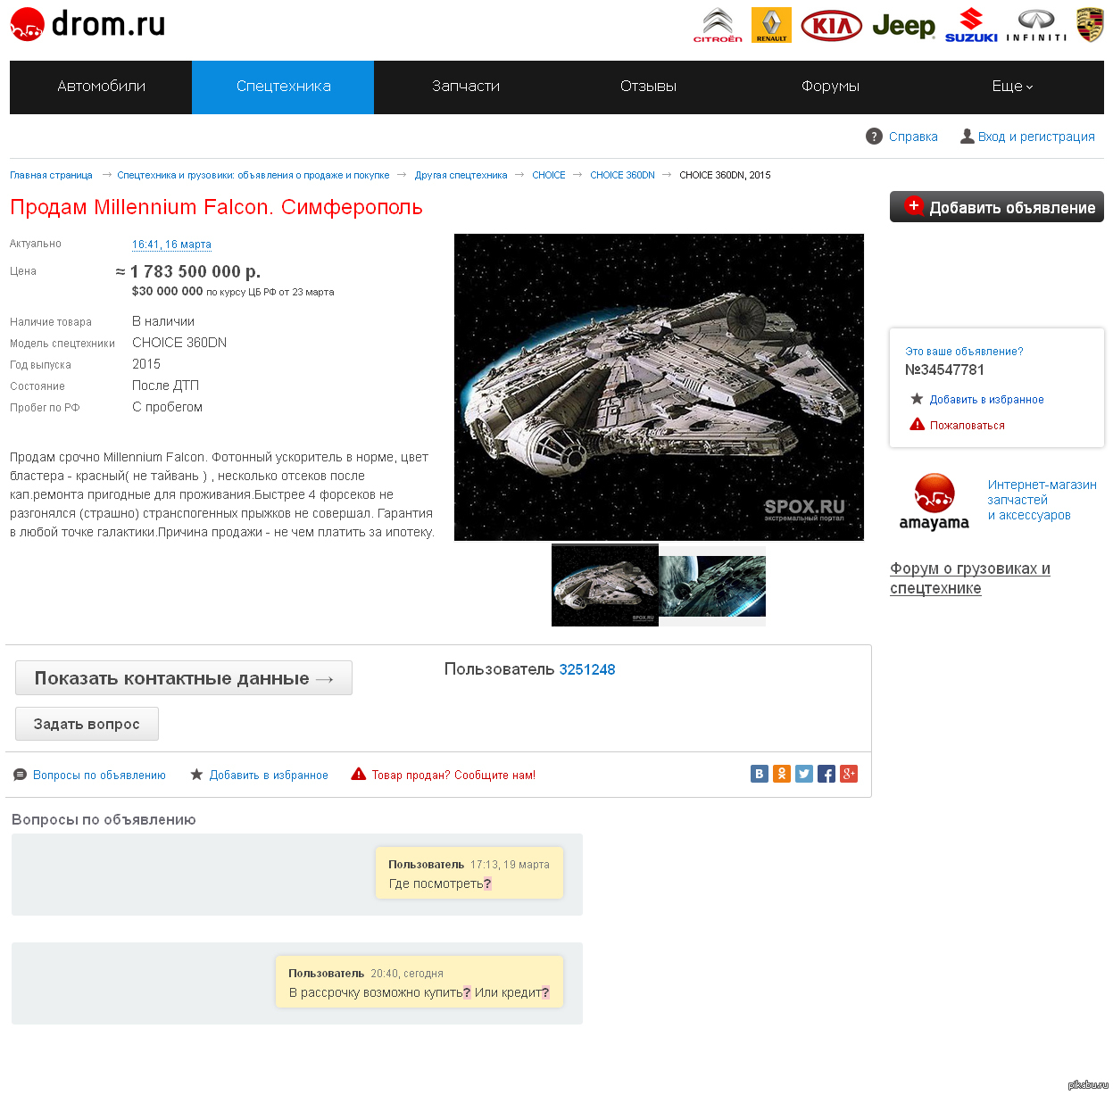Open the Porsche brand logo

pyautogui.click(x=1090, y=25)
